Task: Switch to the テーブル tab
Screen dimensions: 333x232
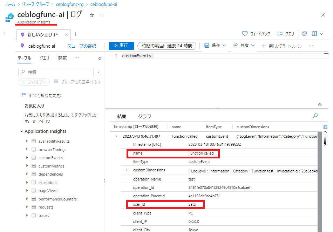Action: click(24, 58)
